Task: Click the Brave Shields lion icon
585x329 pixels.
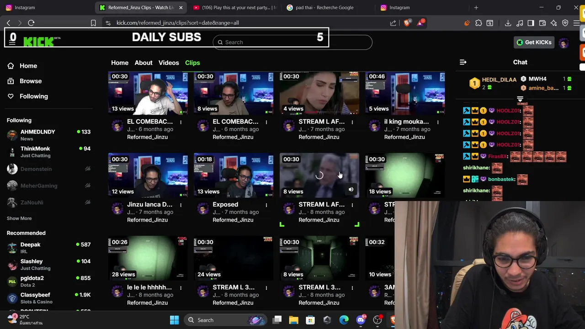Action: [x=407, y=23]
